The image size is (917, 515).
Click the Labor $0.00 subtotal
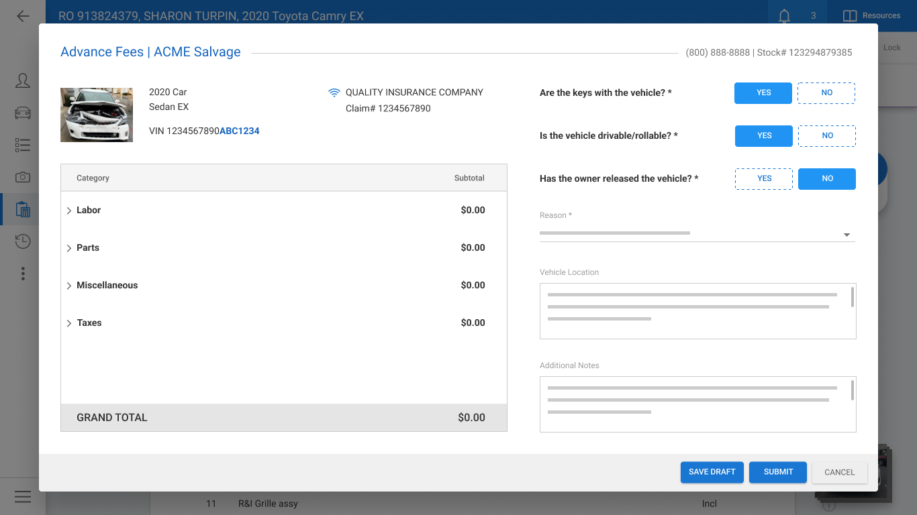pos(473,210)
